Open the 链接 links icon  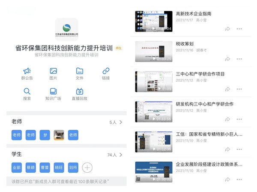coord(106,71)
